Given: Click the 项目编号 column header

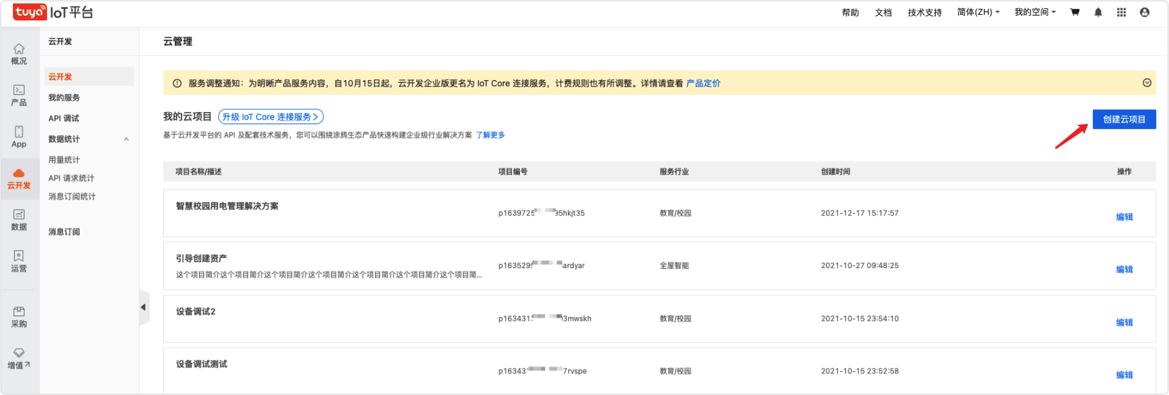Looking at the screenshot, I should (512, 172).
